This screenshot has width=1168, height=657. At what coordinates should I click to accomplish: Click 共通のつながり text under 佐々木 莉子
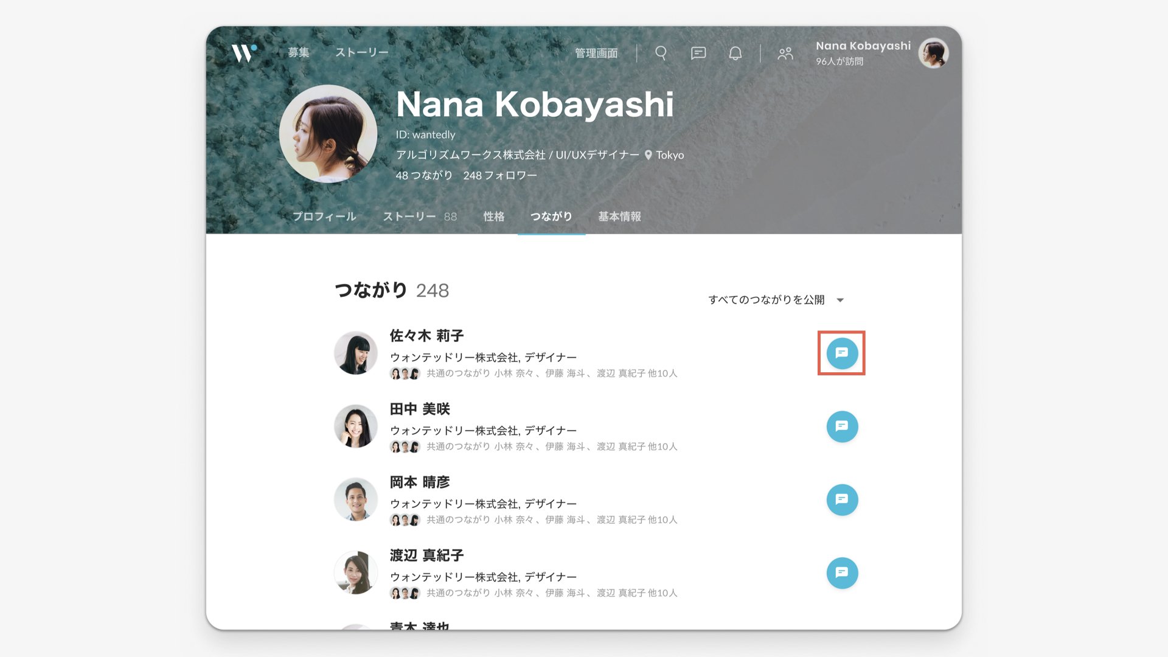552,374
